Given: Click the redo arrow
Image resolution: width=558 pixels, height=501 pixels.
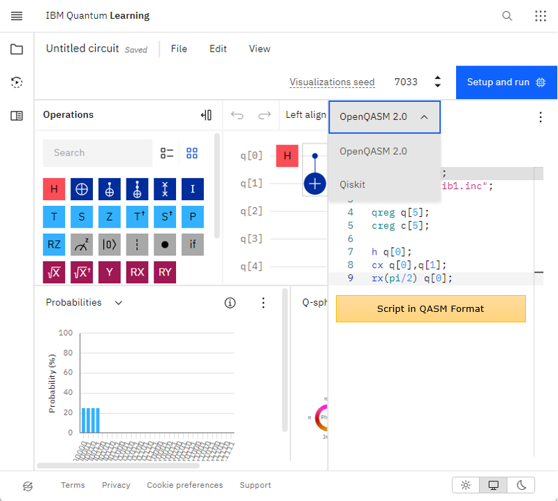Looking at the screenshot, I should (x=265, y=115).
